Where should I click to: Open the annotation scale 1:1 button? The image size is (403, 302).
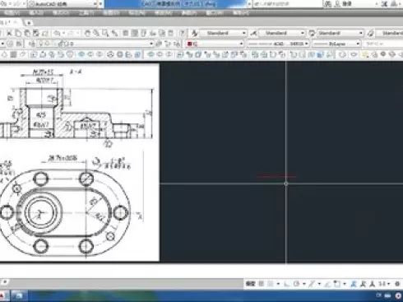382,284
